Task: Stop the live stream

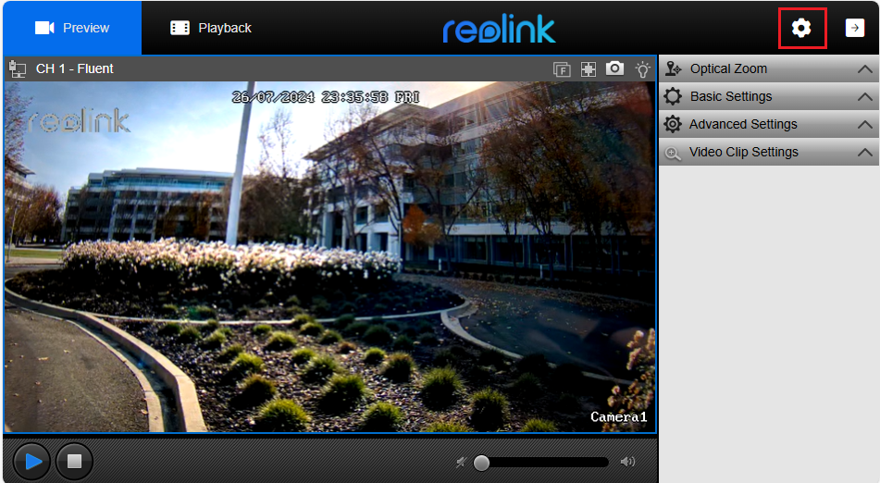Action: [75, 460]
